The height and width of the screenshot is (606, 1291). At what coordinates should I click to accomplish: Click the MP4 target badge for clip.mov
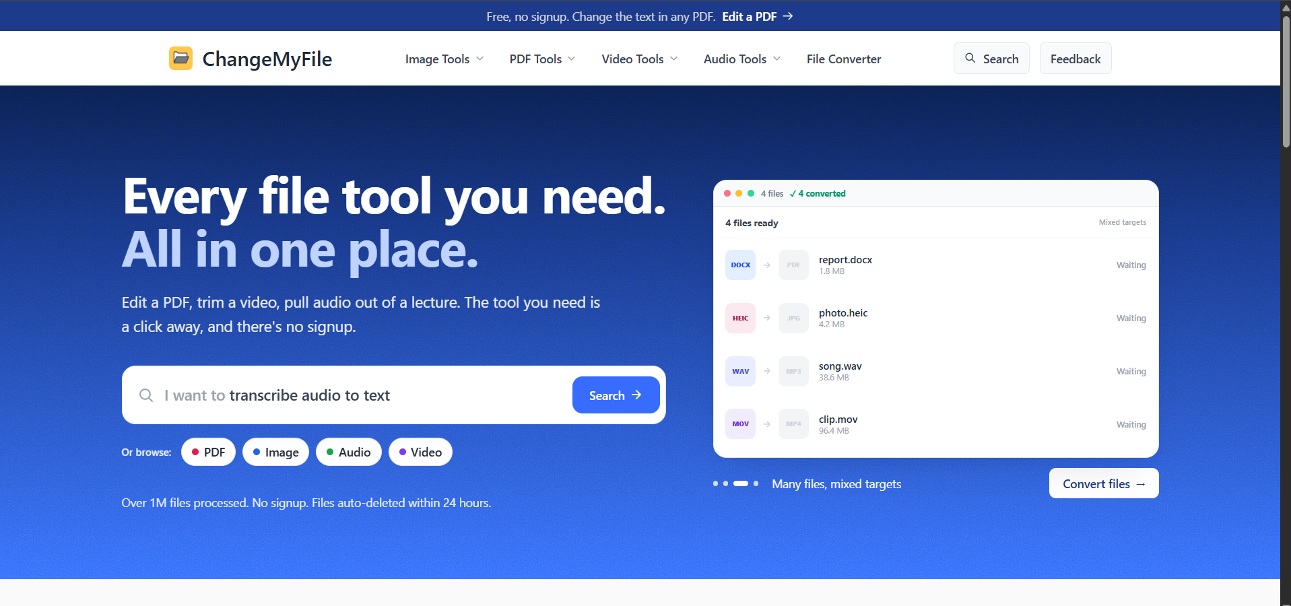pos(793,424)
